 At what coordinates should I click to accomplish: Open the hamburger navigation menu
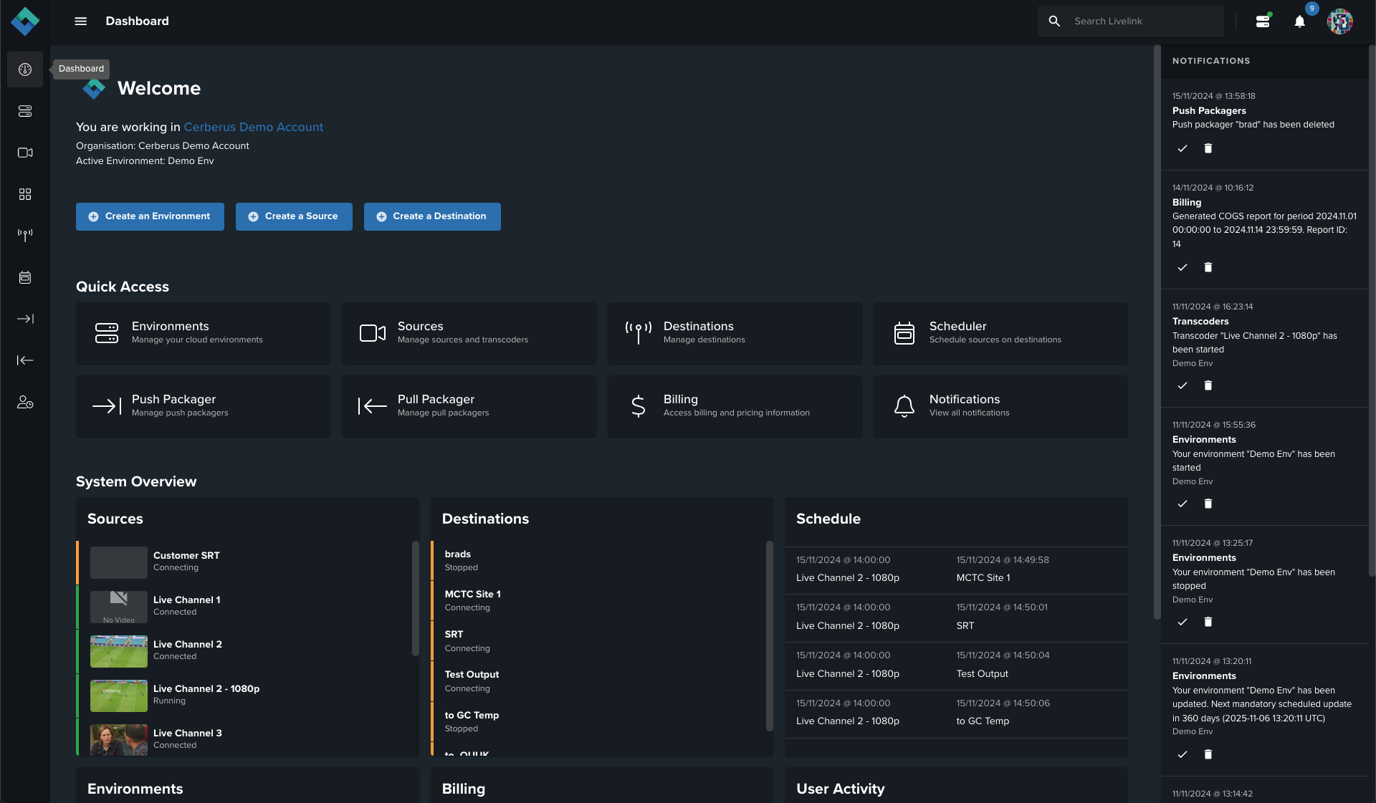(x=81, y=21)
